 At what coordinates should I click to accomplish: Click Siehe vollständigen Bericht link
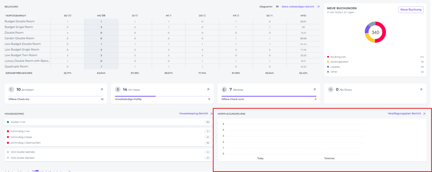tap(298, 7)
